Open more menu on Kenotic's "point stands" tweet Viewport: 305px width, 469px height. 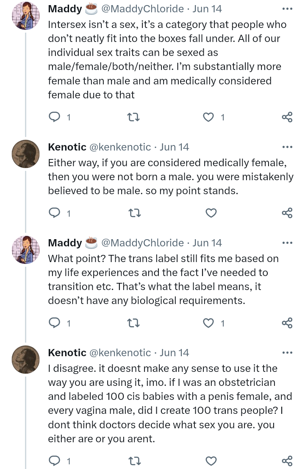[287, 147]
